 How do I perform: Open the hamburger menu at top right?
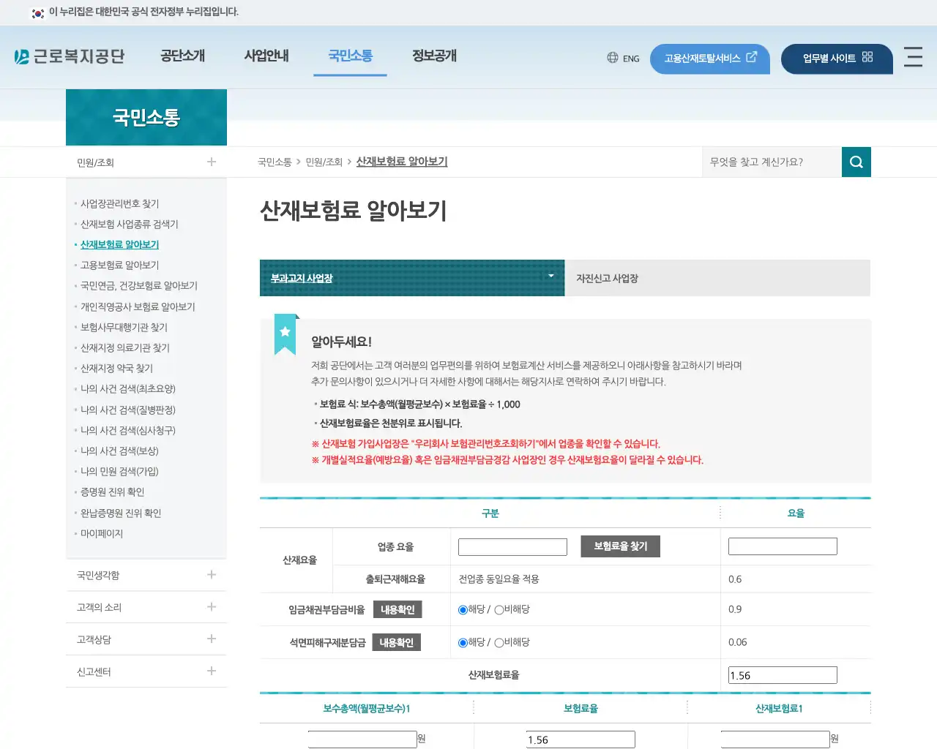tap(913, 58)
